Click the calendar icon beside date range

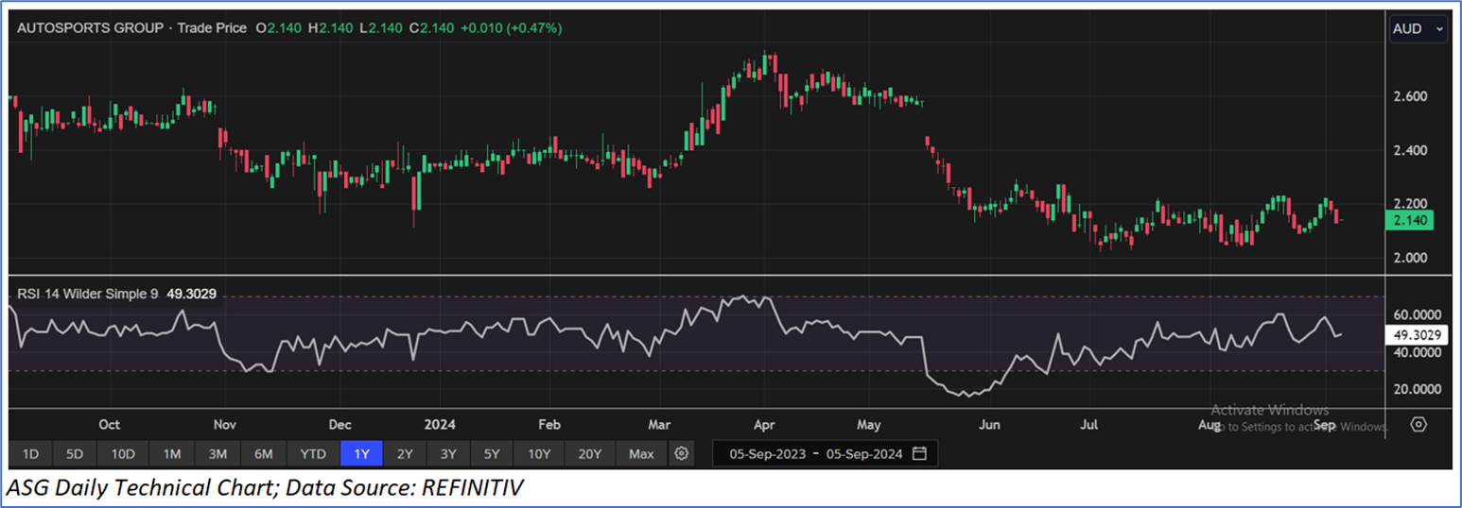(920, 454)
